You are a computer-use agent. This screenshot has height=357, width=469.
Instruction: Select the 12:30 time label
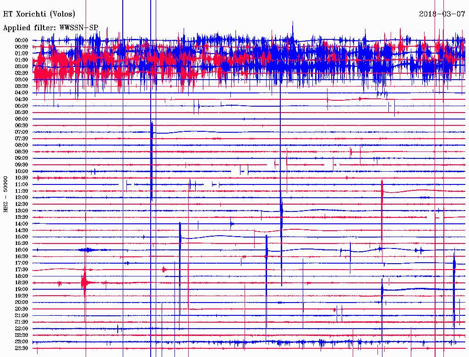22,204
